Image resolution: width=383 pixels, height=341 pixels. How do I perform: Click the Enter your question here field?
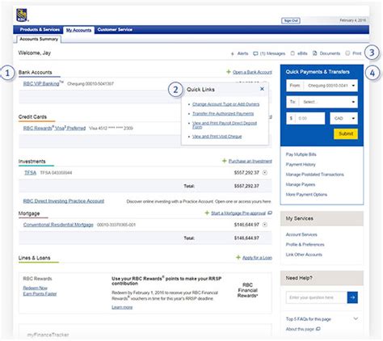coord(317,297)
